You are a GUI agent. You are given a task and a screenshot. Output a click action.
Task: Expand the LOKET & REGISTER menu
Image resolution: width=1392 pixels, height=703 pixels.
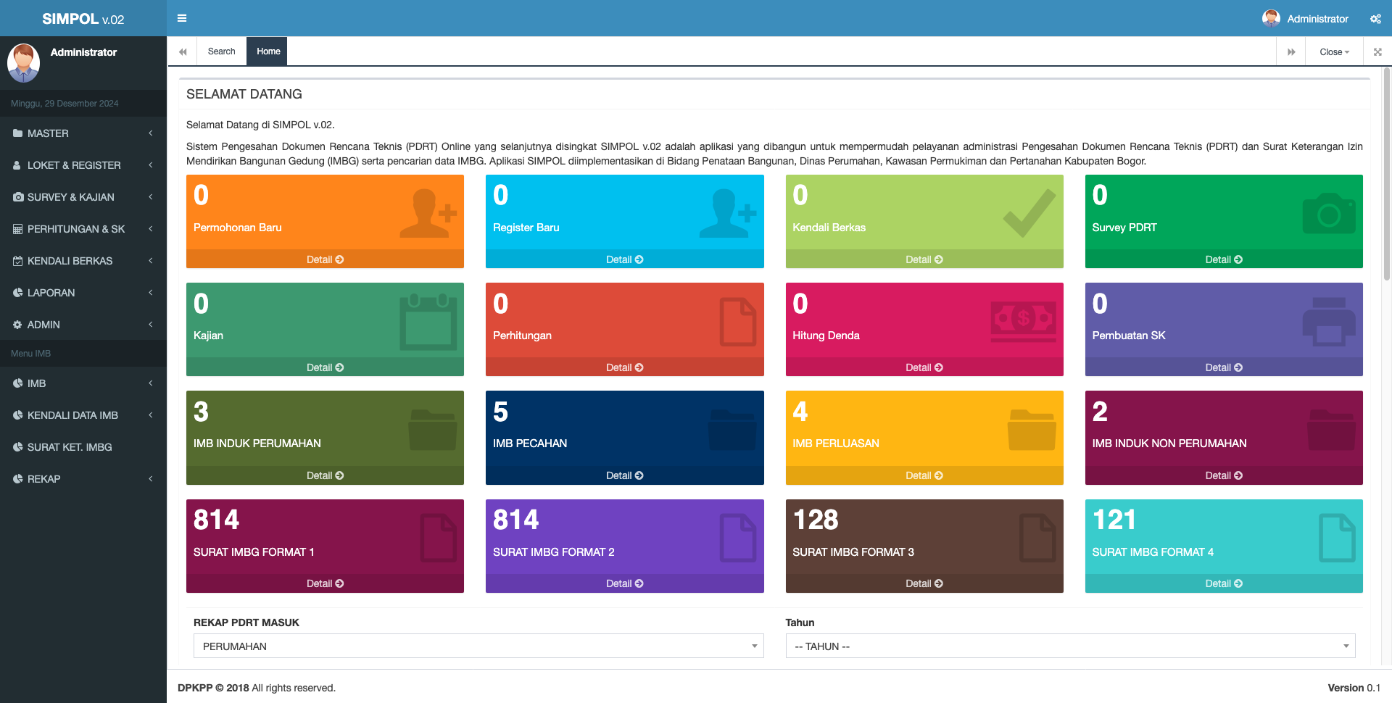coord(83,165)
